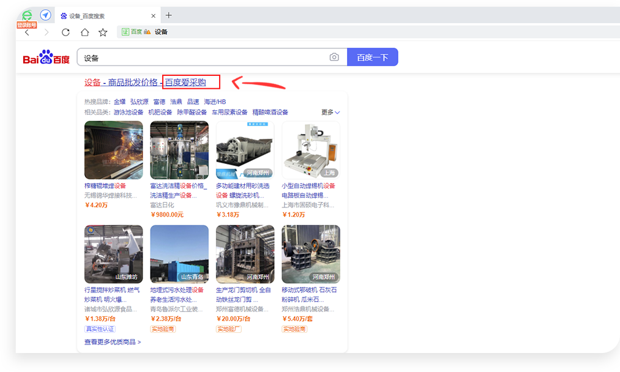Click the 真实性认证 badge
The height and width of the screenshot is (372, 620).
click(100, 329)
